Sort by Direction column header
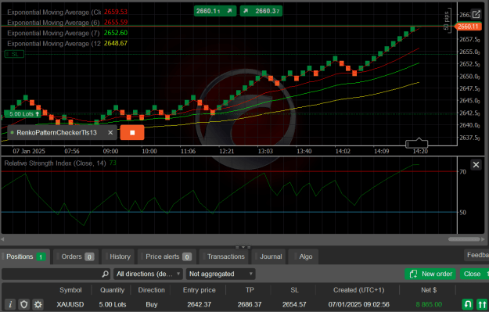The image size is (489, 312). (x=151, y=290)
